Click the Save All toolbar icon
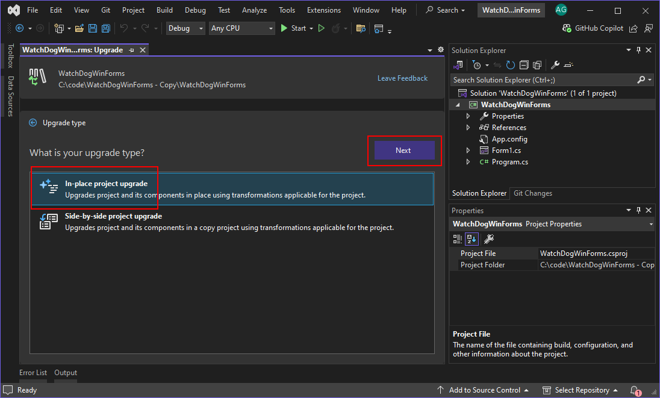Screen dimensions: 660x398 [106, 28]
